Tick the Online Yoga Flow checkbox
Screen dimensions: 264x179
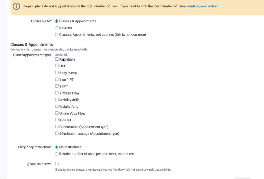click(x=57, y=113)
